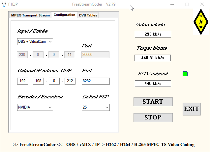Click the IPTV output value 440 kb/s

(x=153, y=84)
